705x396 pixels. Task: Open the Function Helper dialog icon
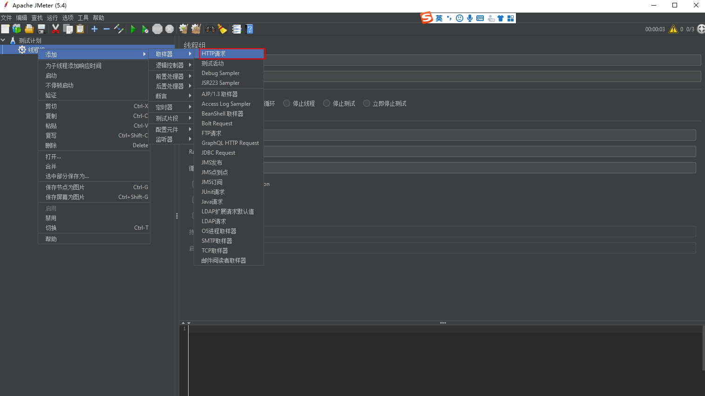click(237, 29)
